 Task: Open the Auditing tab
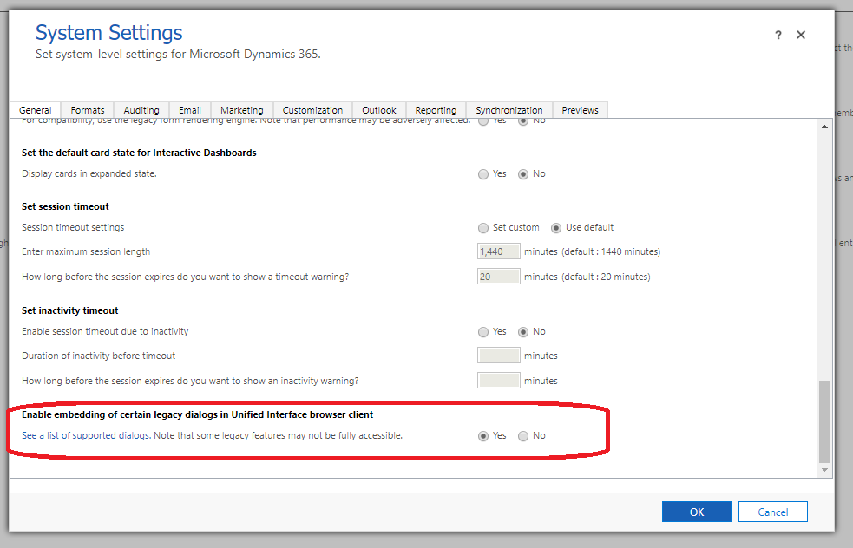pyautogui.click(x=141, y=109)
